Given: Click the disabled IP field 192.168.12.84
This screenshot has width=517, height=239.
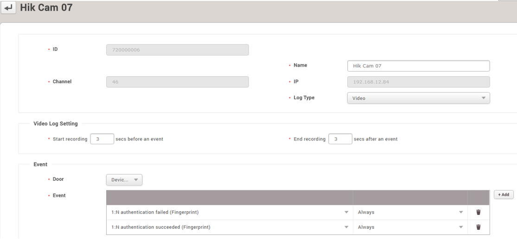Looking at the screenshot, I should coord(418,82).
